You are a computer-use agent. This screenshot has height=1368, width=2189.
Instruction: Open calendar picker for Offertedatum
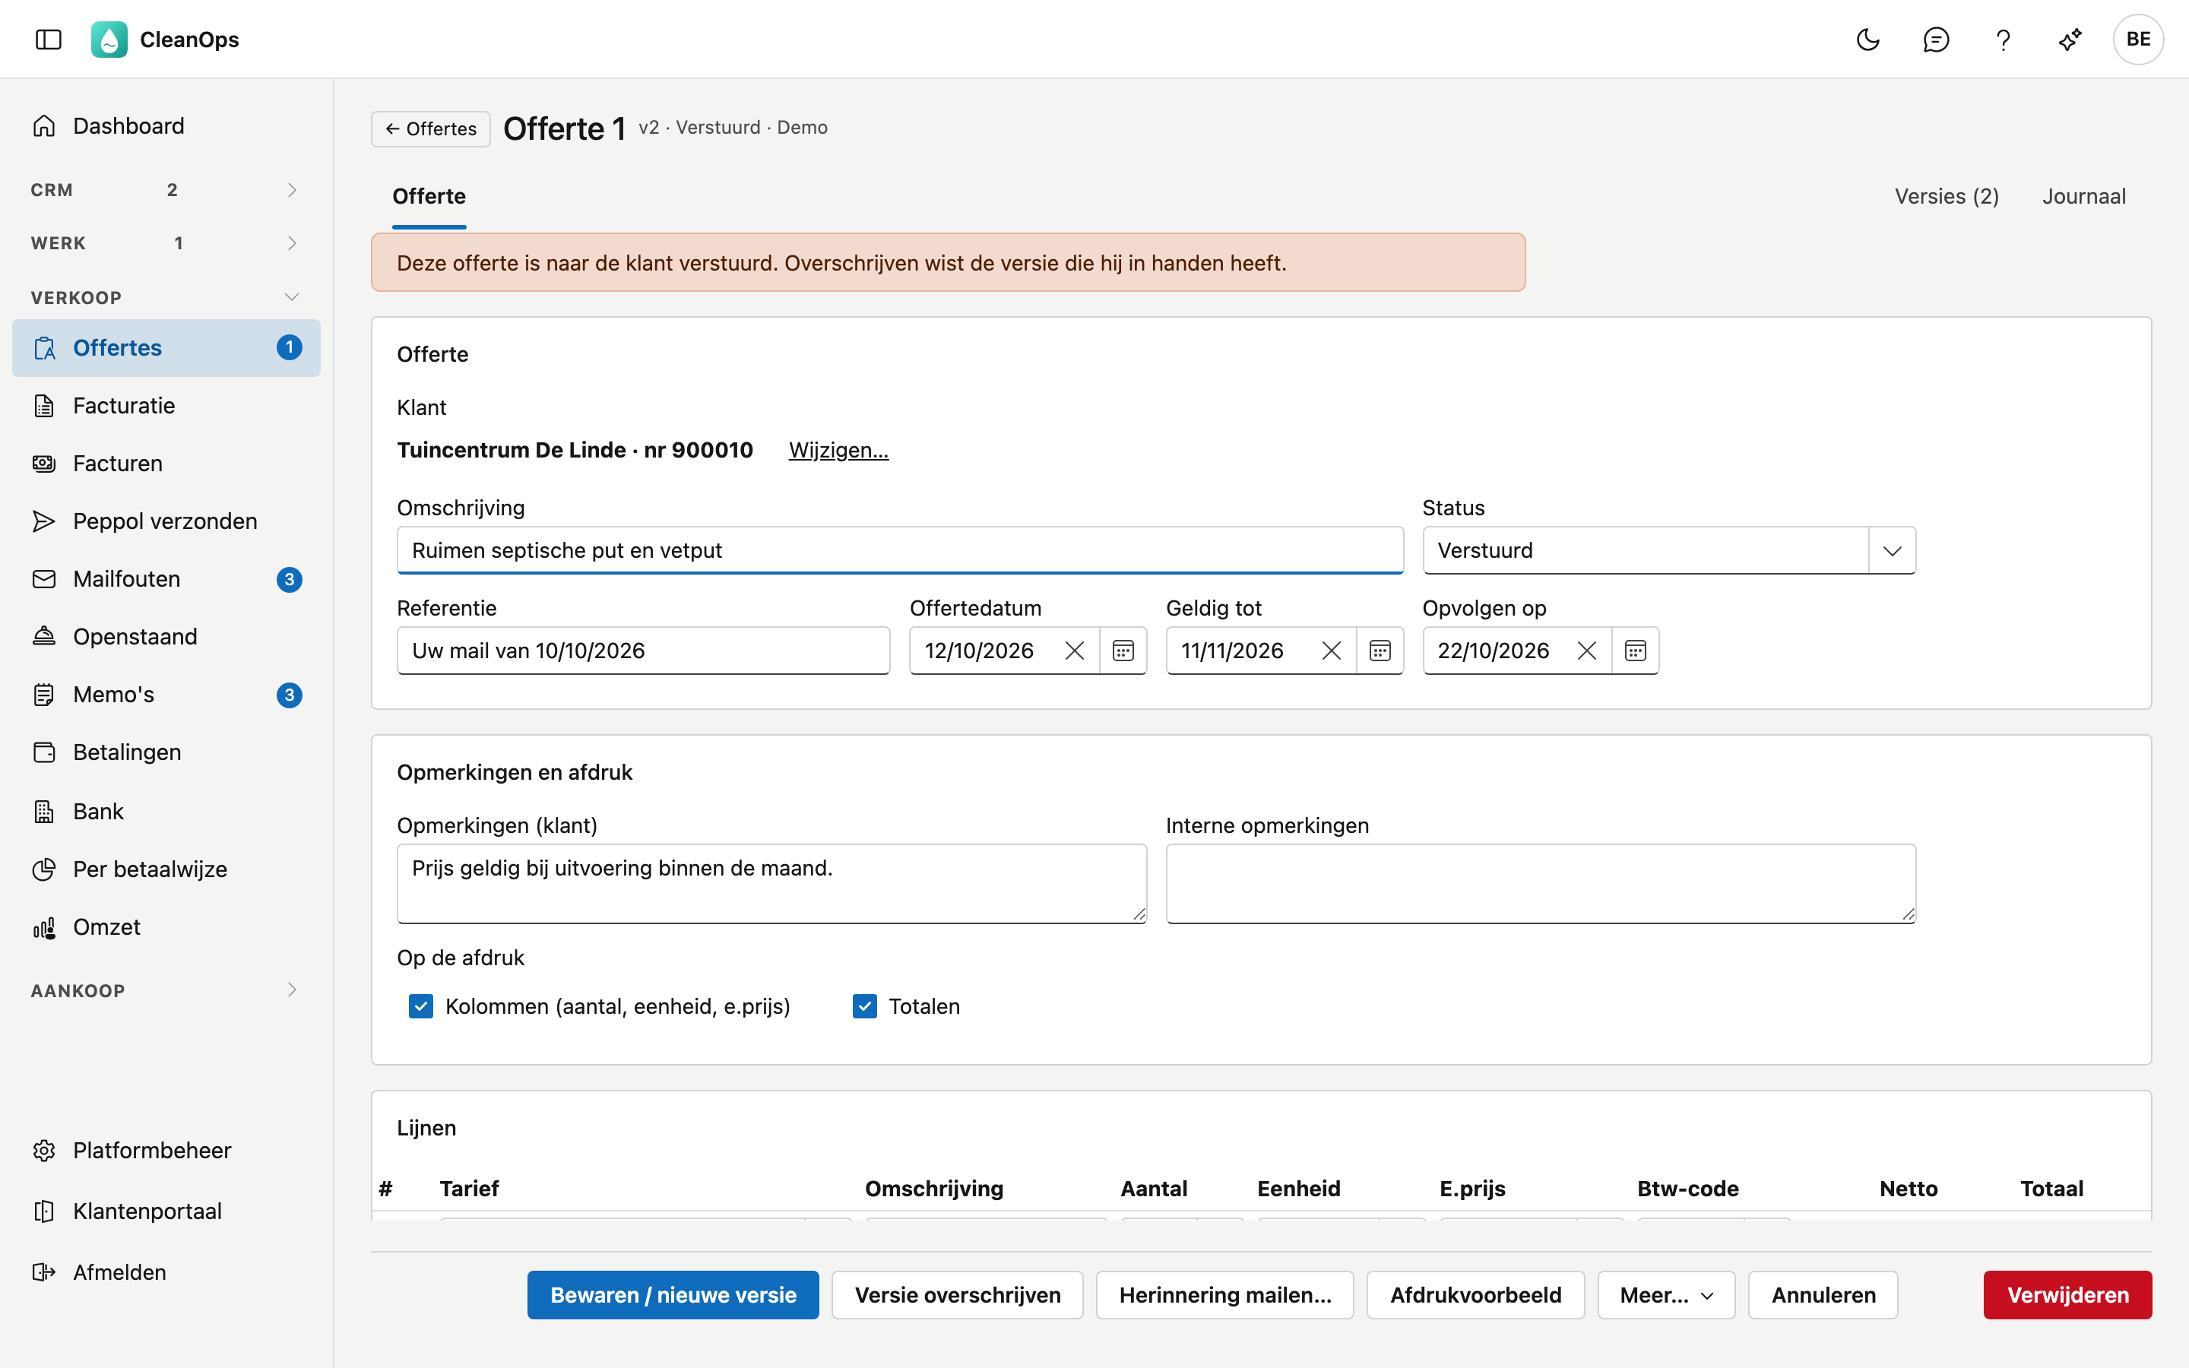[x=1123, y=651]
